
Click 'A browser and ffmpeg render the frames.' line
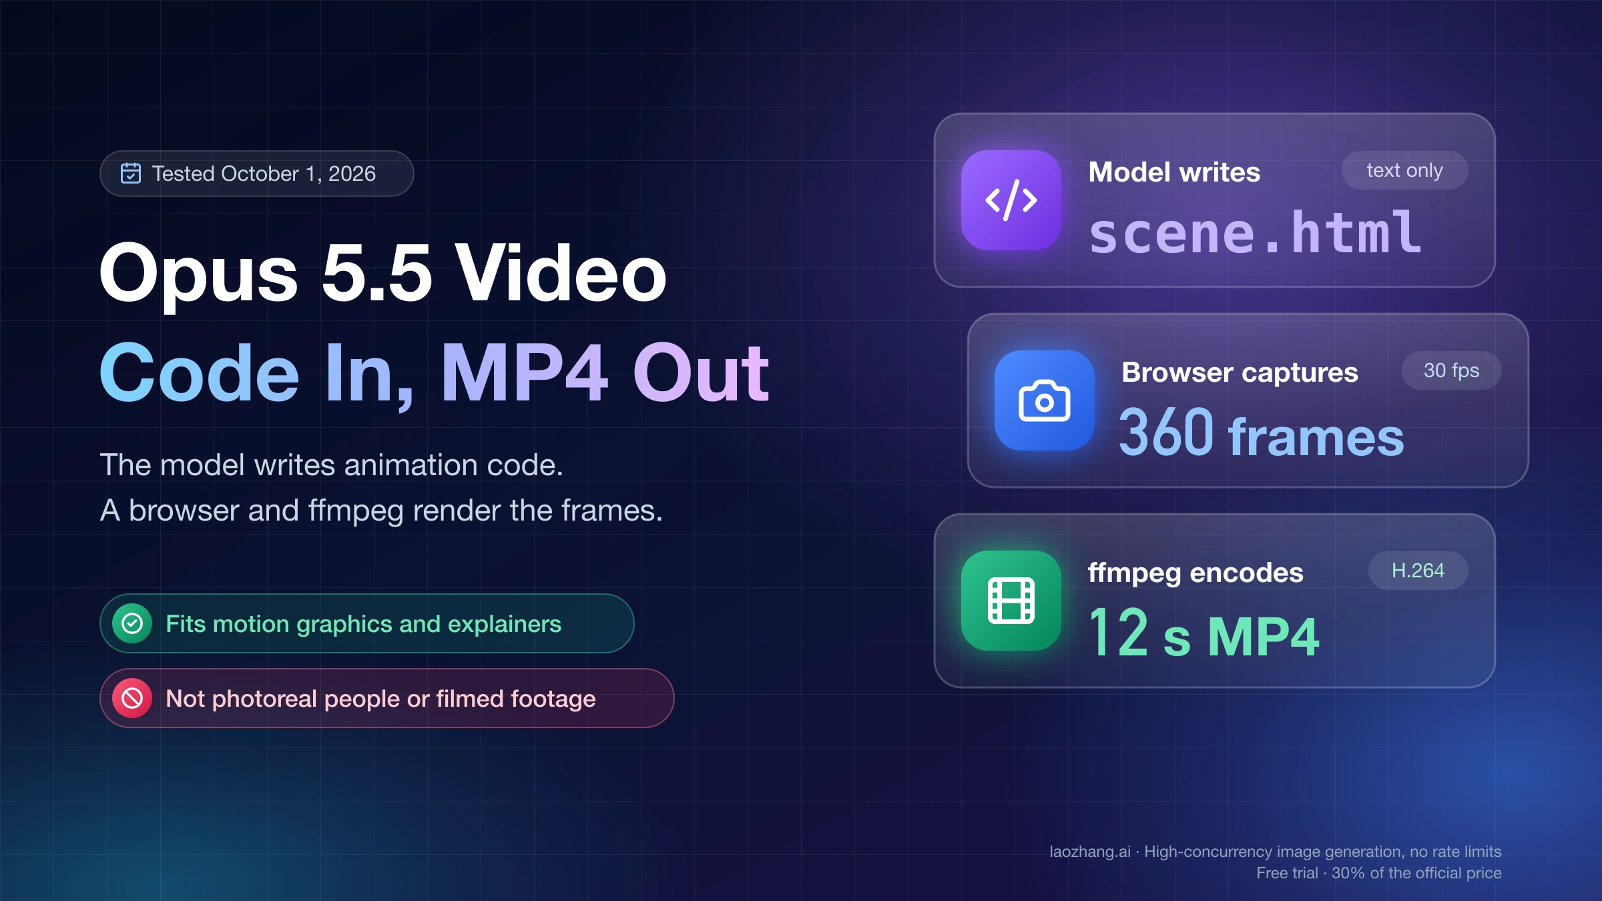click(381, 510)
